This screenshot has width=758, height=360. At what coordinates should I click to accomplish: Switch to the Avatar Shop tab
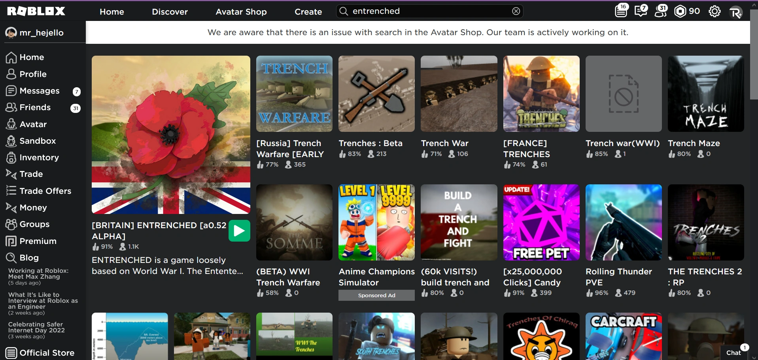tap(241, 12)
